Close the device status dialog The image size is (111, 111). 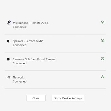36,98
